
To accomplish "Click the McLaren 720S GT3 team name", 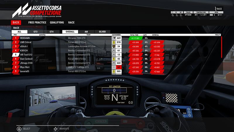I will [77, 38].
